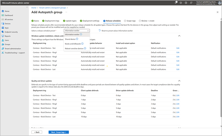Edit quality update row for Kiosk Devices - Ring2
This screenshot has width=222, height=136.
pos(178,104)
